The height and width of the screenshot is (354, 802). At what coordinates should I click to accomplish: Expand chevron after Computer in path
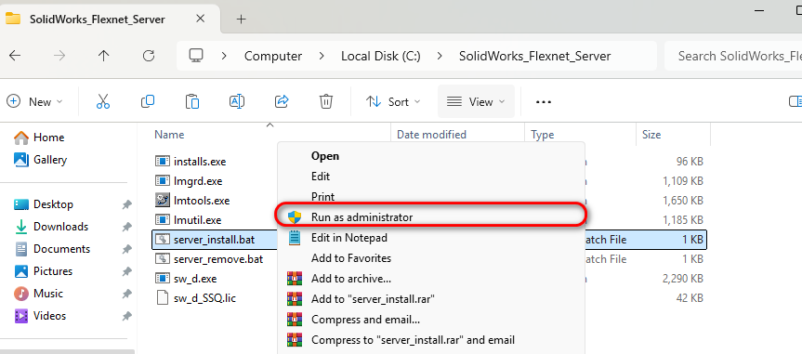322,56
